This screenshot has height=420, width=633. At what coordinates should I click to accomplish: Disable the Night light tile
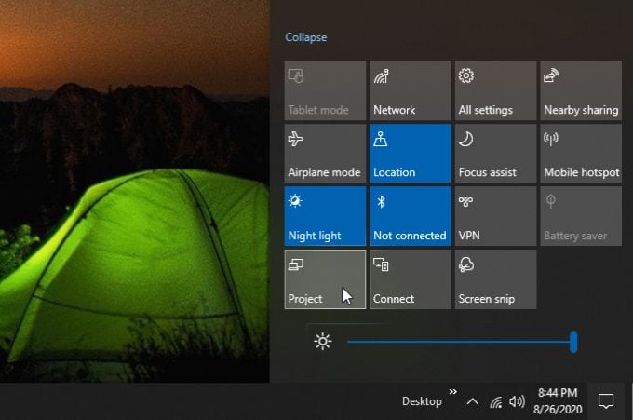point(325,216)
